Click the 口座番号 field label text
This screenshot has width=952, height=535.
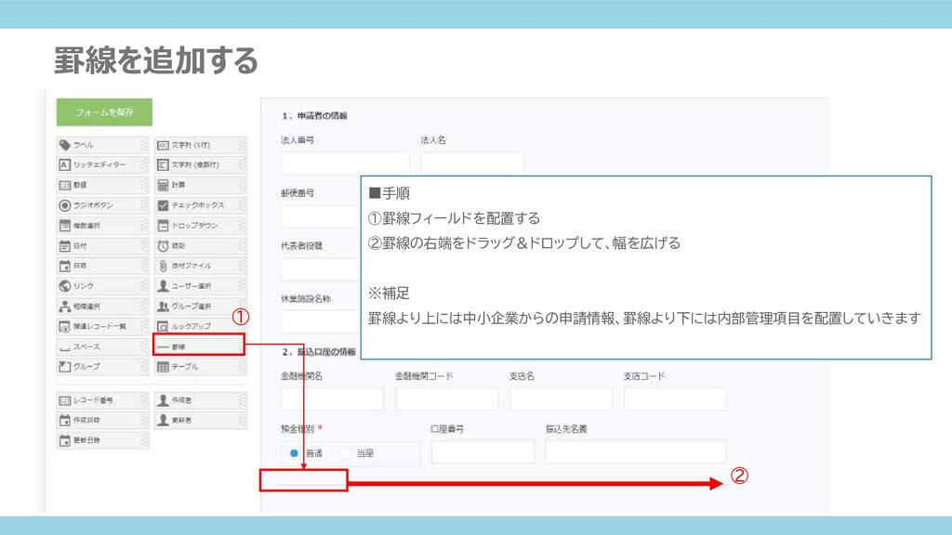click(447, 429)
